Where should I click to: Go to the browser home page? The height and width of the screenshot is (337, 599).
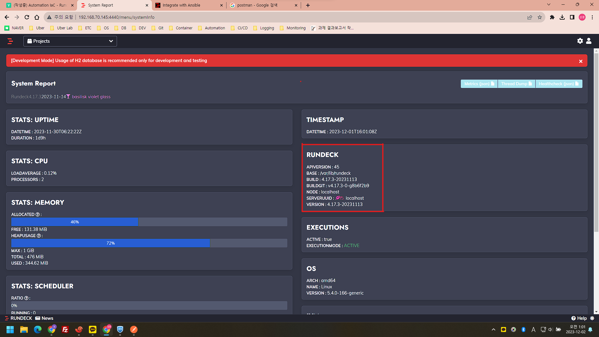coord(37,17)
